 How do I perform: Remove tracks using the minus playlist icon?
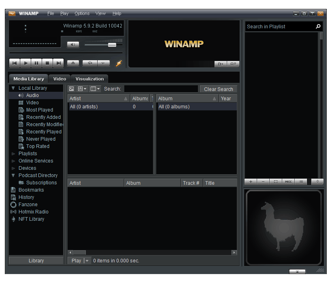click(263, 182)
